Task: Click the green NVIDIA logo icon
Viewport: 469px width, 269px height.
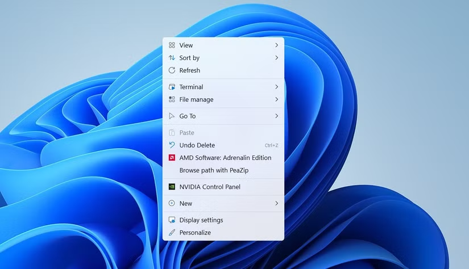Action: [172, 187]
